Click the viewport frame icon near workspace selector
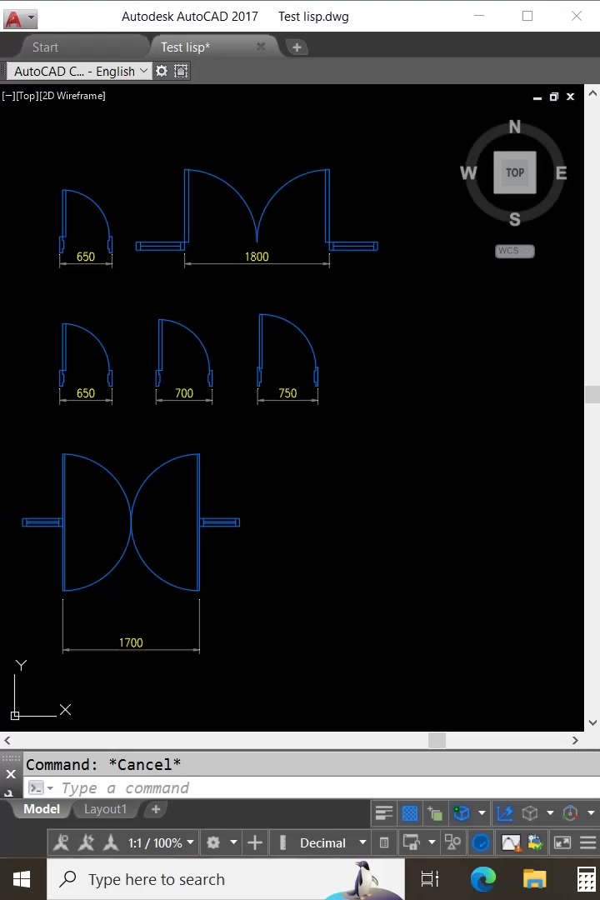The width and height of the screenshot is (600, 900). point(181,71)
